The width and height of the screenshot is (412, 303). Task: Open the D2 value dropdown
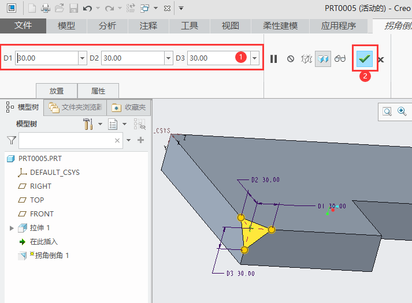tap(168, 58)
